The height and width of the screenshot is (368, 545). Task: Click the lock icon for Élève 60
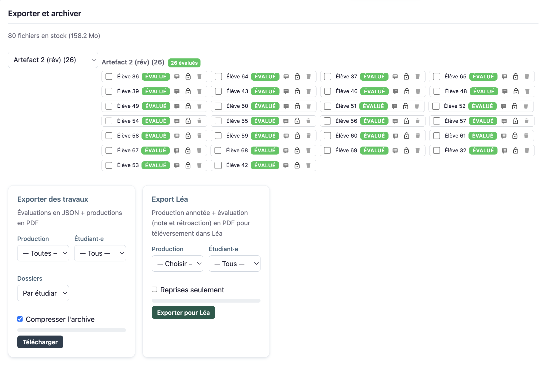click(x=406, y=136)
